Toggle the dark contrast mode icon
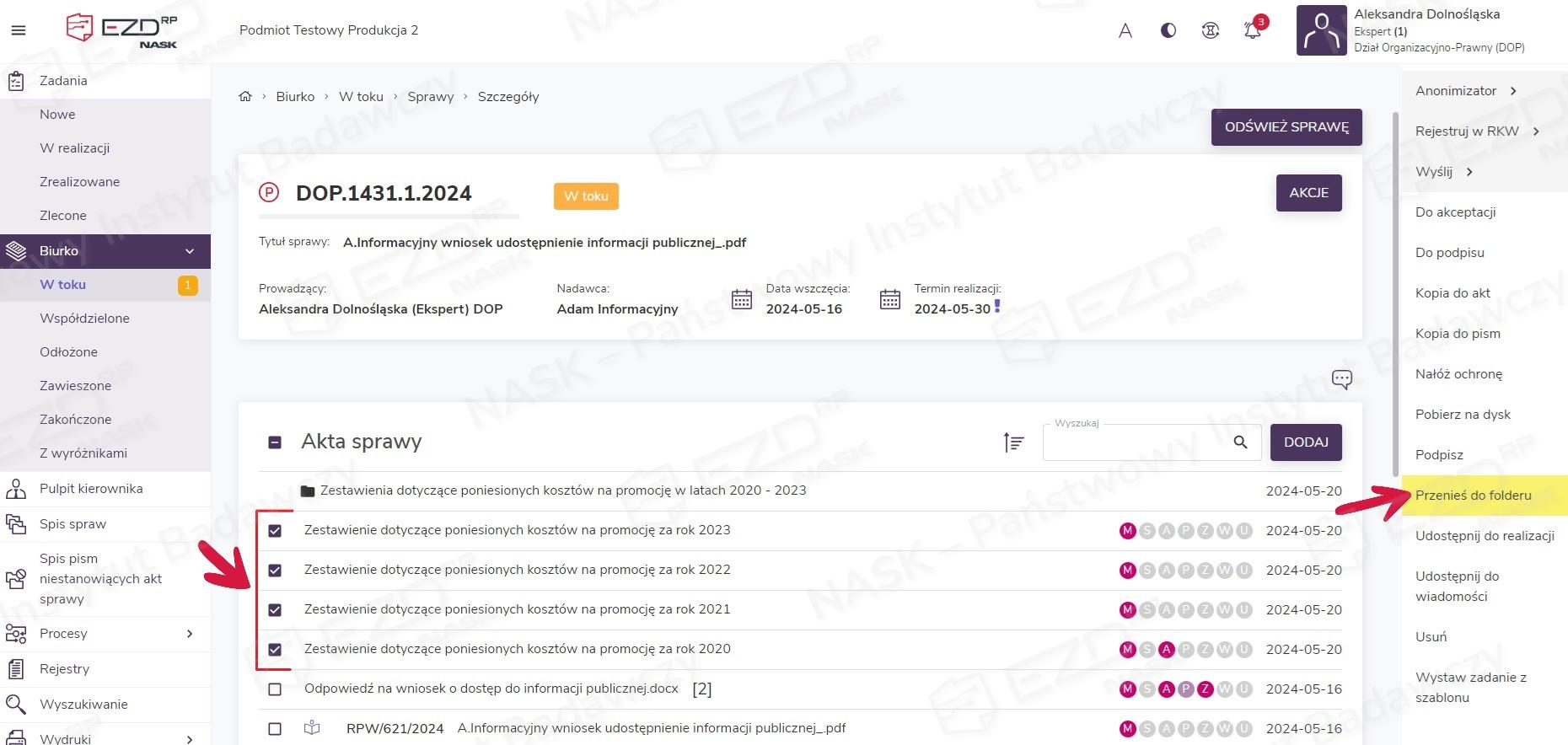1568x745 pixels. click(x=1168, y=30)
